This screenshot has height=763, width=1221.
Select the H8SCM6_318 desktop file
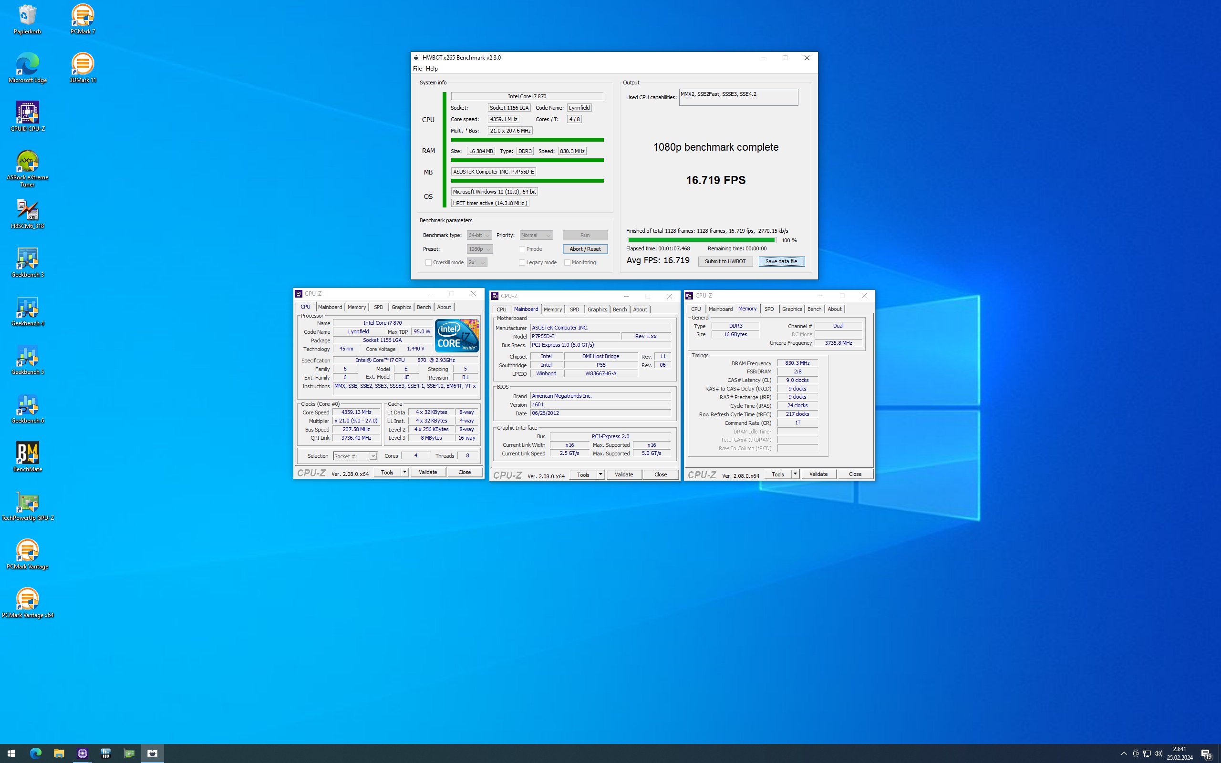pos(27,214)
